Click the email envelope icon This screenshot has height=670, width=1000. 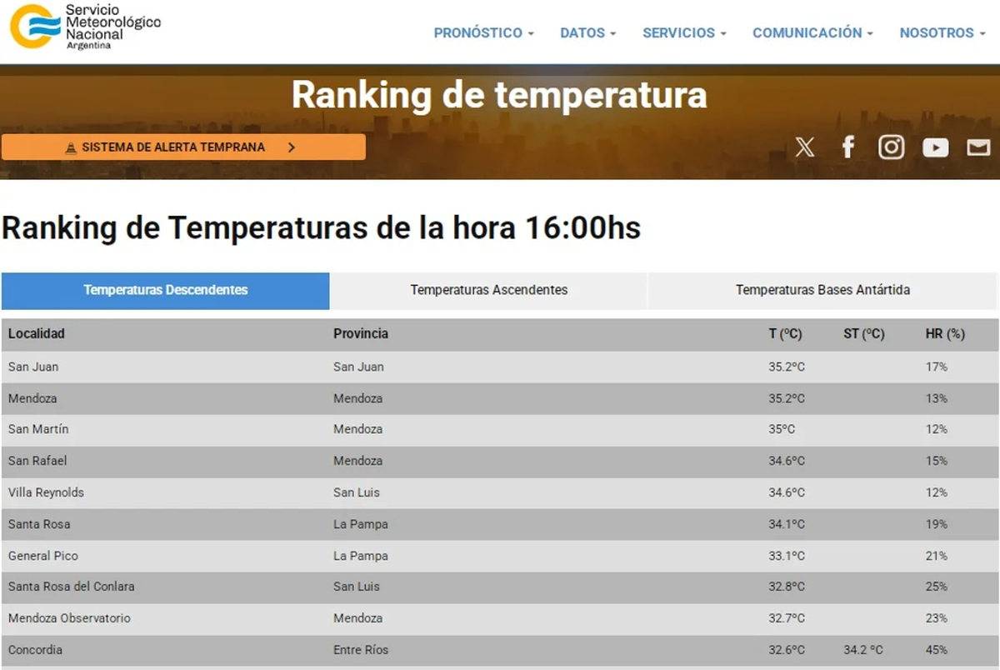[978, 147]
